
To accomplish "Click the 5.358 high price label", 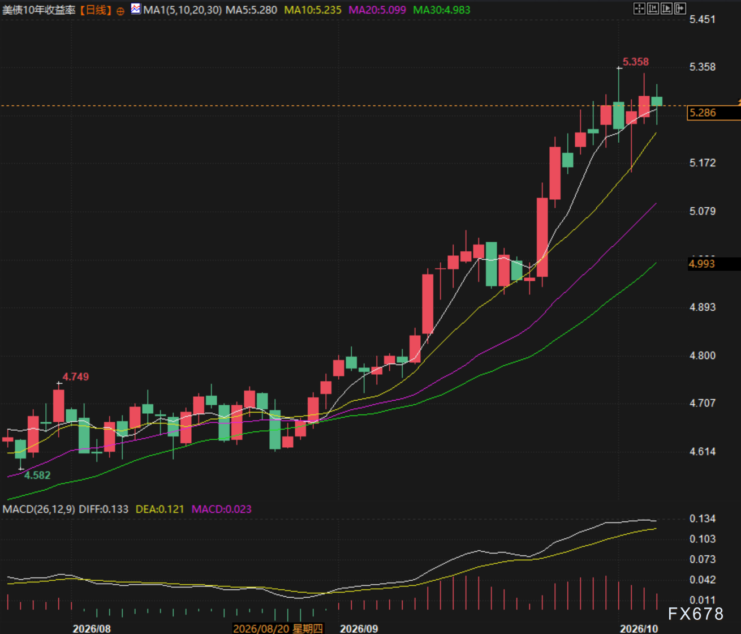I will 636,62.
